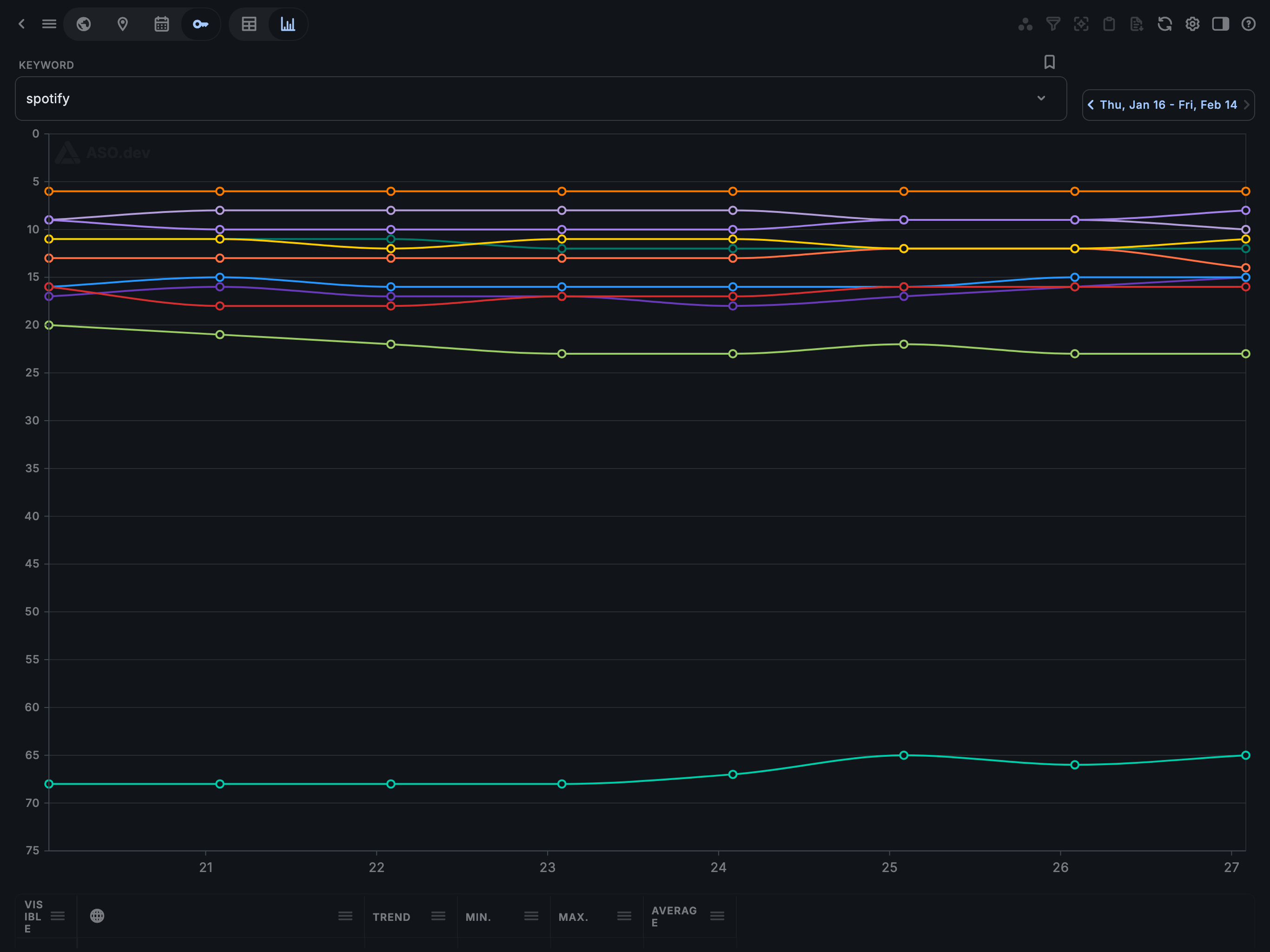
Task: Open the calendar dates view
Action: point(161,24)
